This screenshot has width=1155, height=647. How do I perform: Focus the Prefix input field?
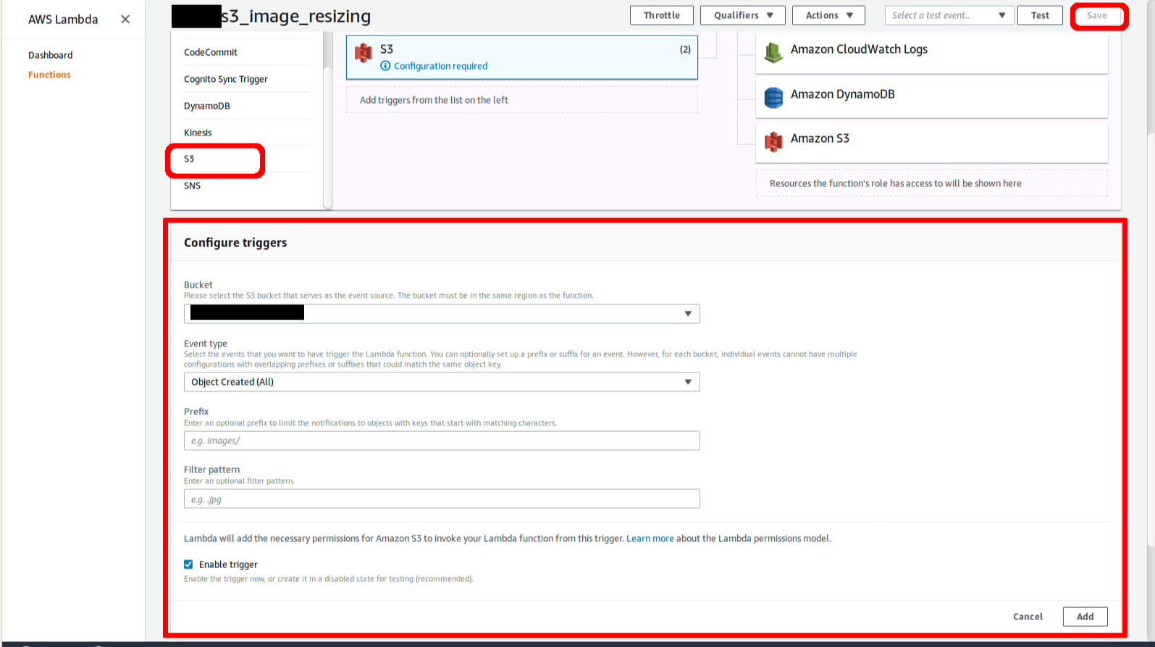point(442,441)
